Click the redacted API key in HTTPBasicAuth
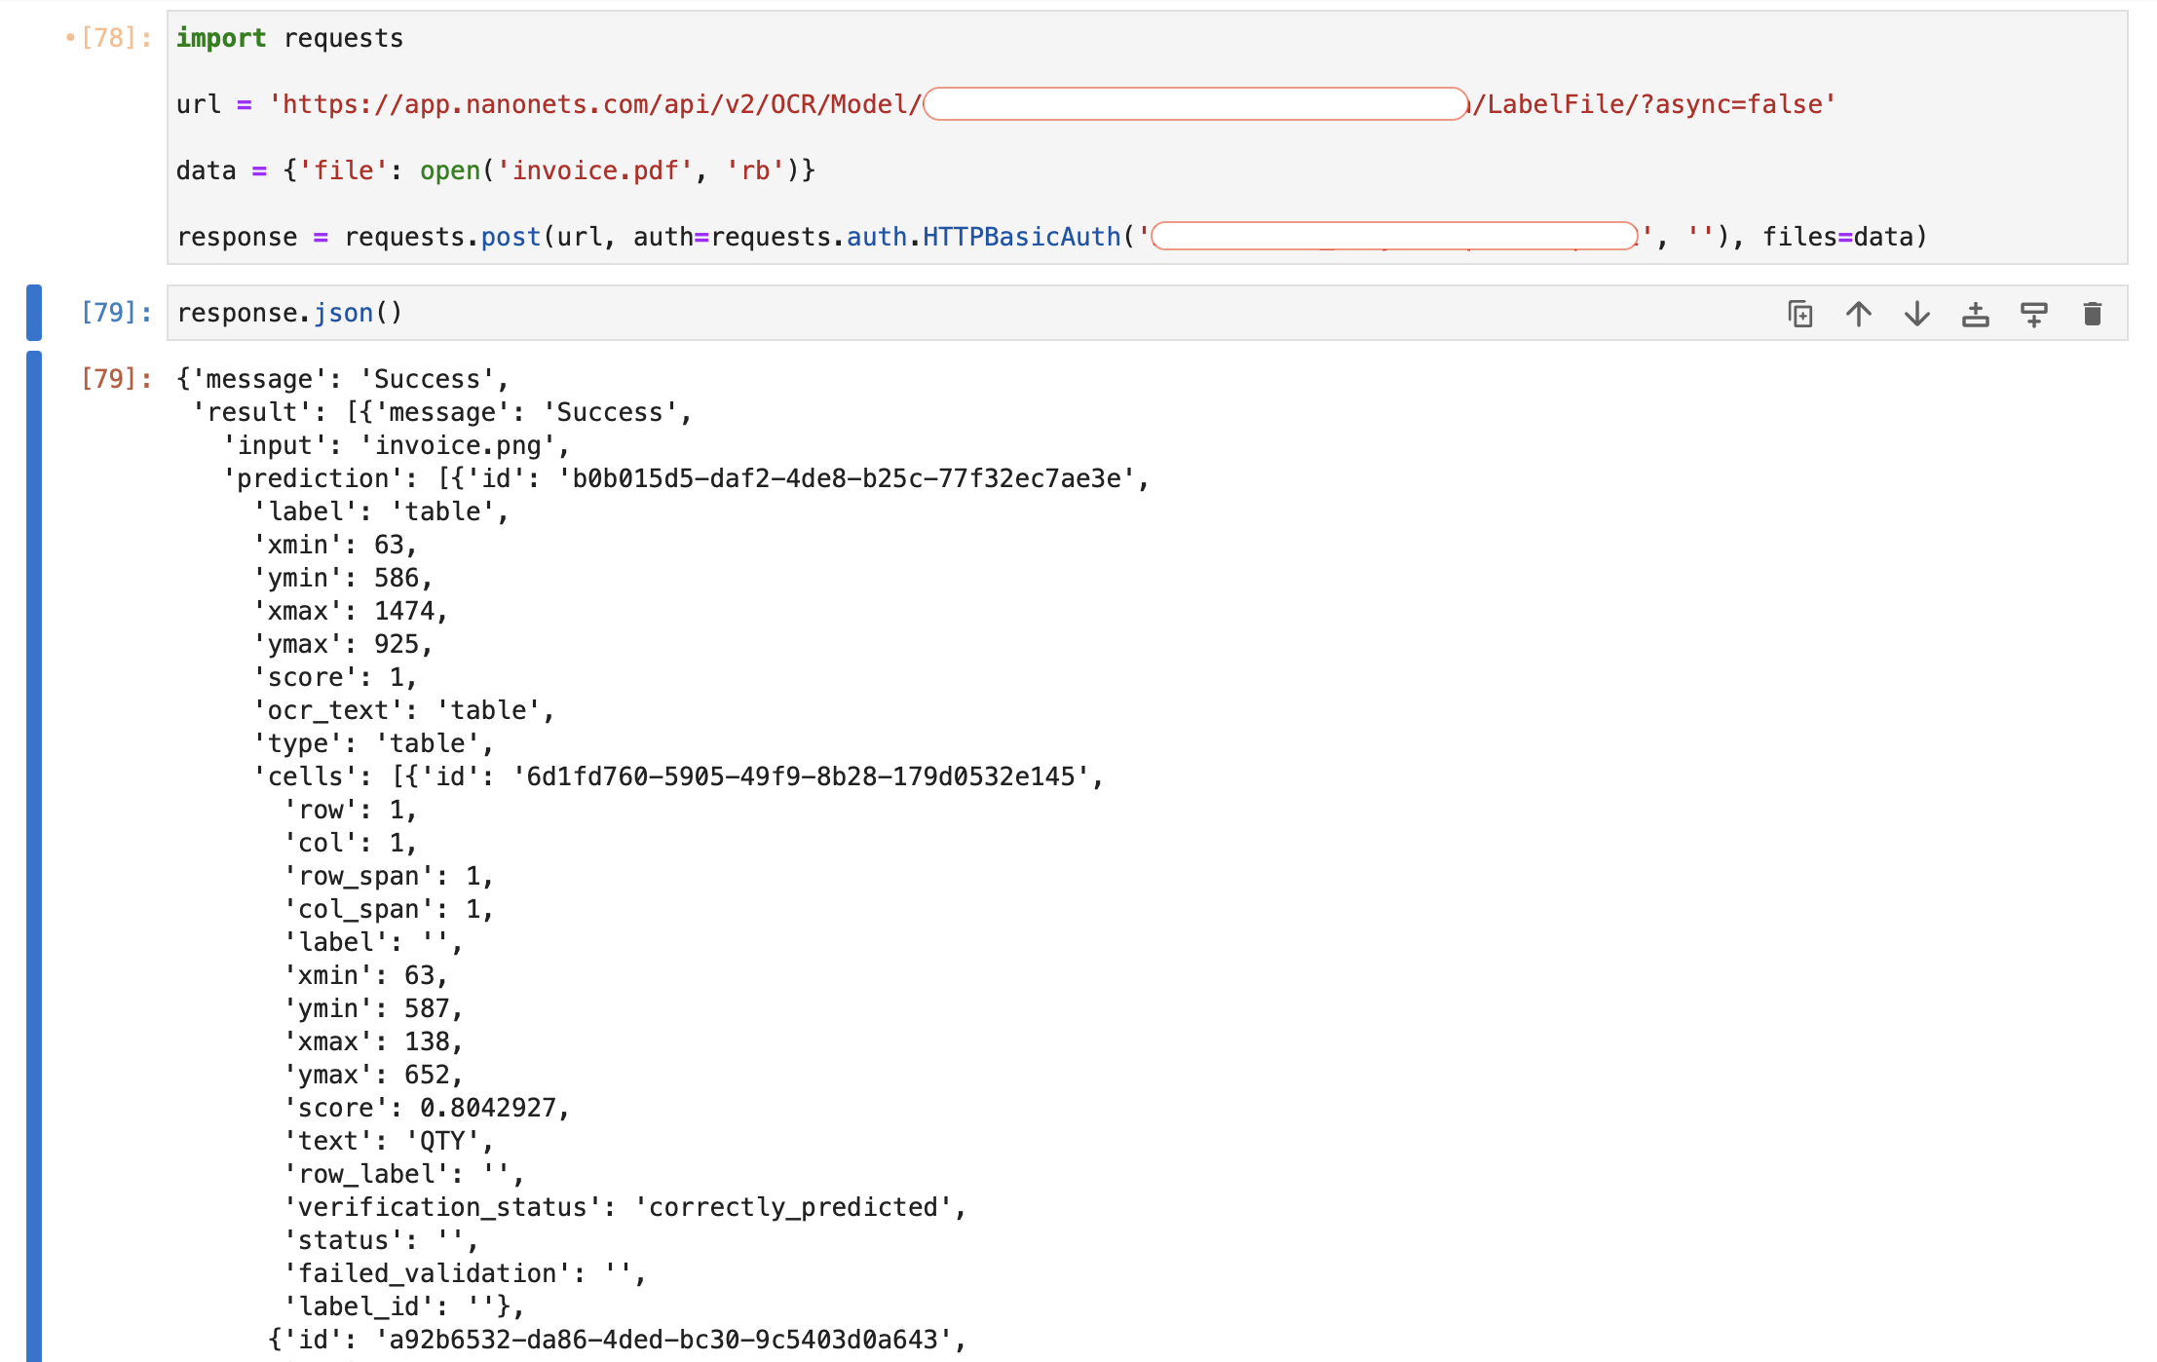The image size is (2157, 1362). click(1394, 237)
